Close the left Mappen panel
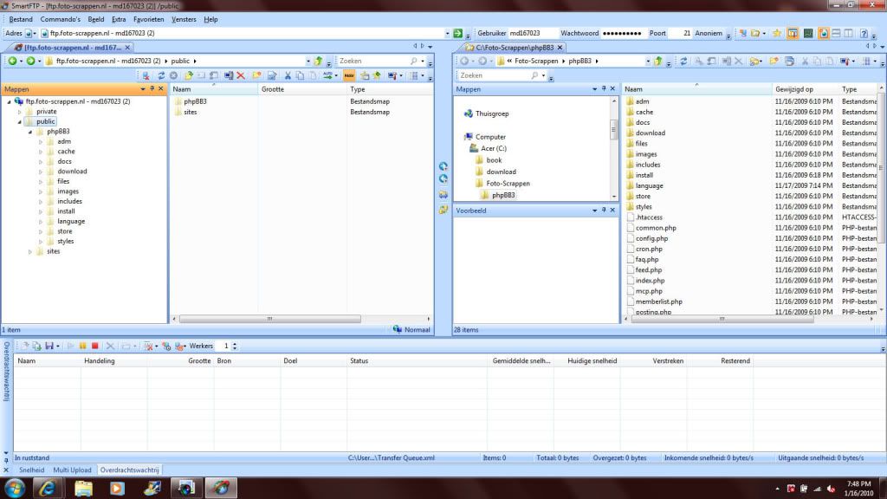The height and width of the screenshot is (499, 887). click(160, 89)
